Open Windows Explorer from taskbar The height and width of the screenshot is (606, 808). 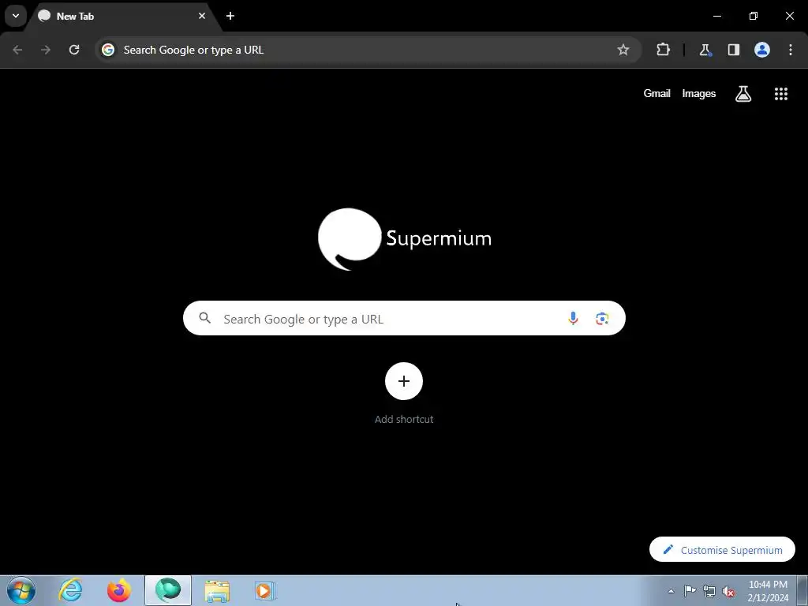point(217,590)
